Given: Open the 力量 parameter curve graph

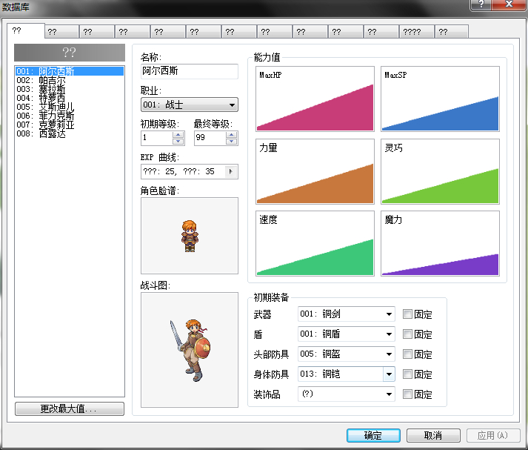Looking at the screenshot, I should [315, 171].
